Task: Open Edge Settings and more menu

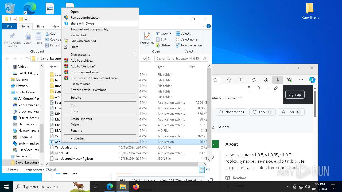Action: [301, 80]
